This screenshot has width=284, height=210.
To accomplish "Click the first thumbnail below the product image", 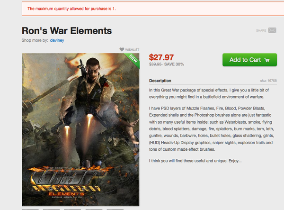I will point(30,209).
